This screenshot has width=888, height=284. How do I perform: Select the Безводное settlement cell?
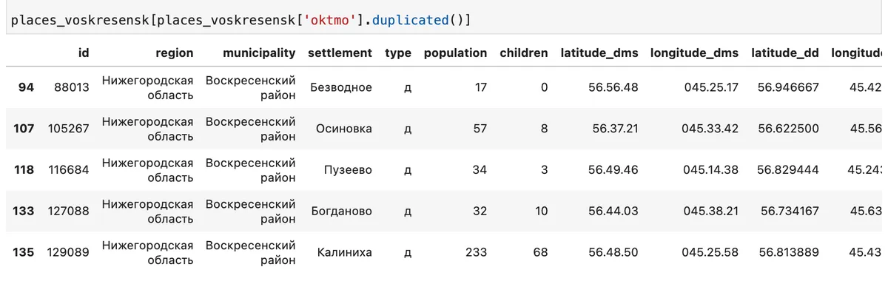[x=340, y=87]
